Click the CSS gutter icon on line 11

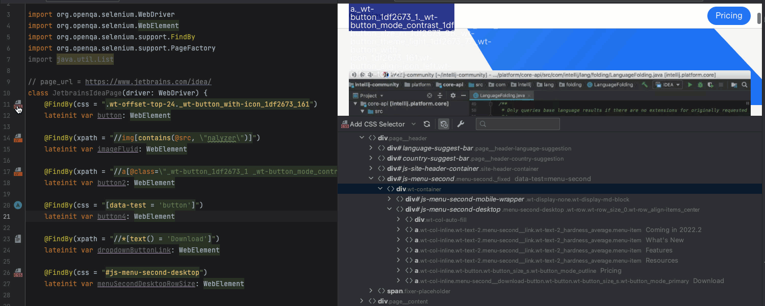[18, 105]
